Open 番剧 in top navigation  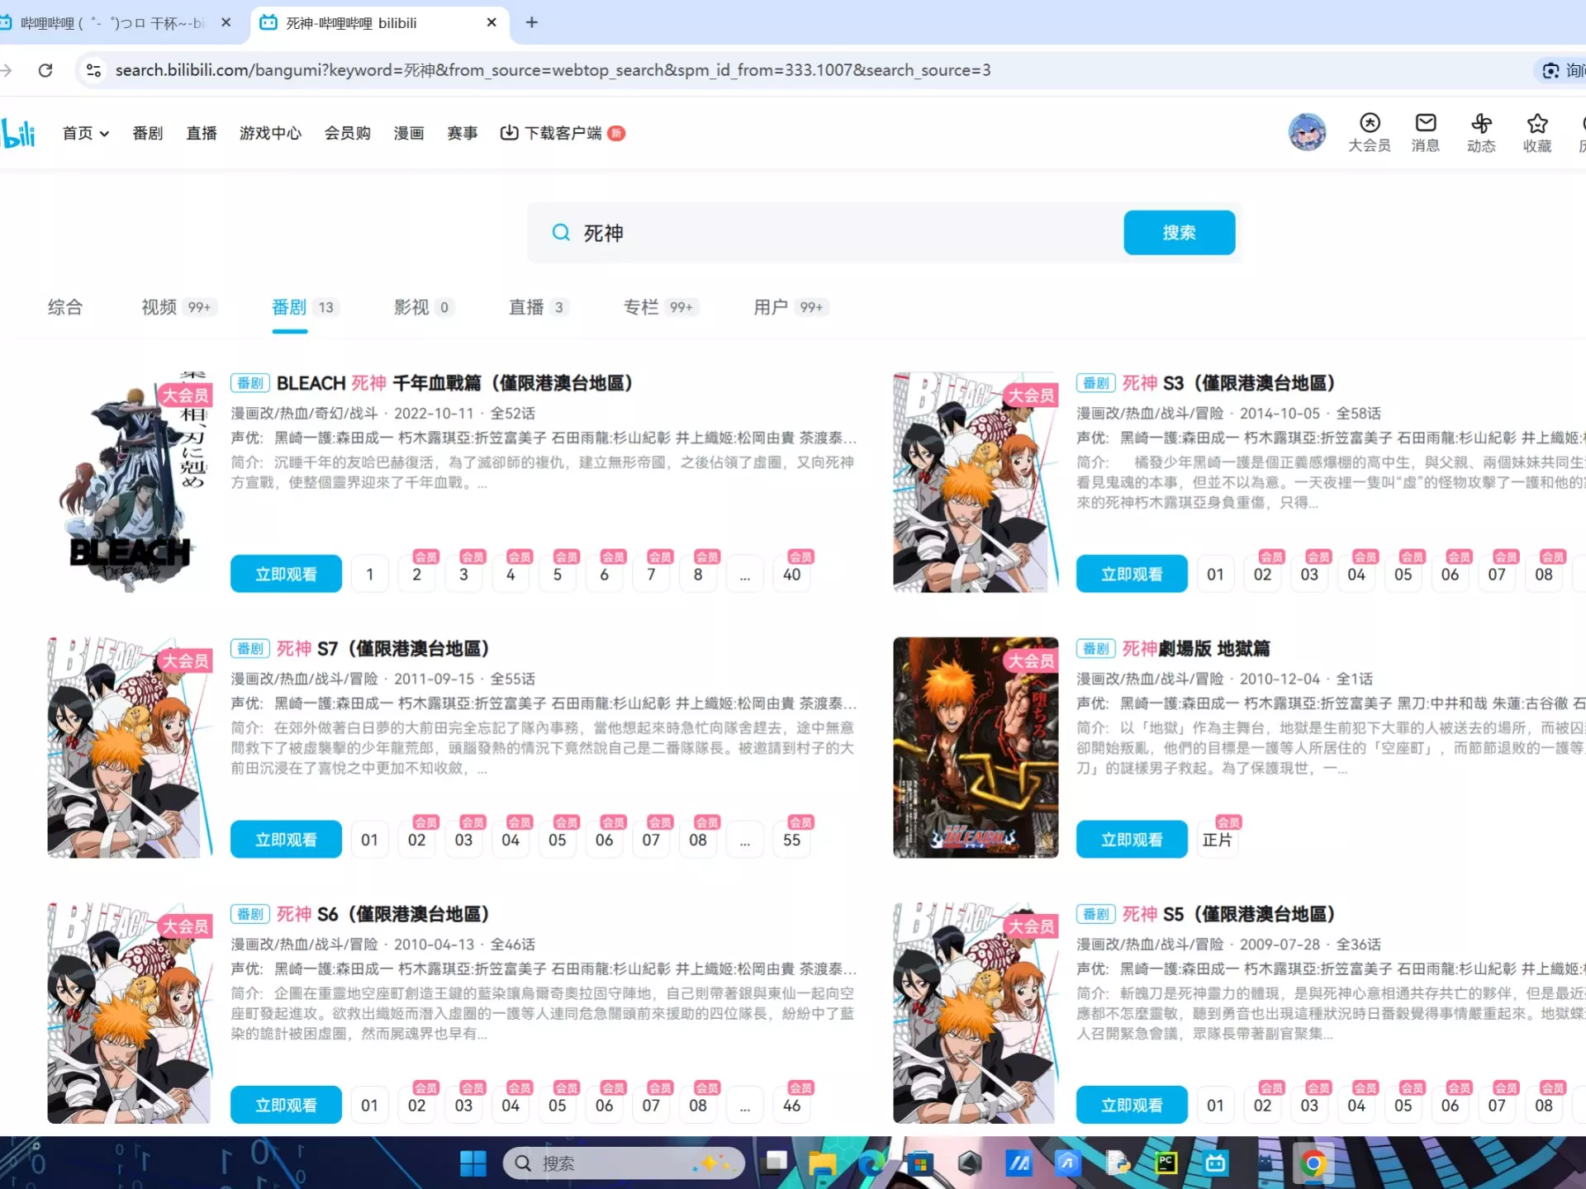[x=148, y=133]
